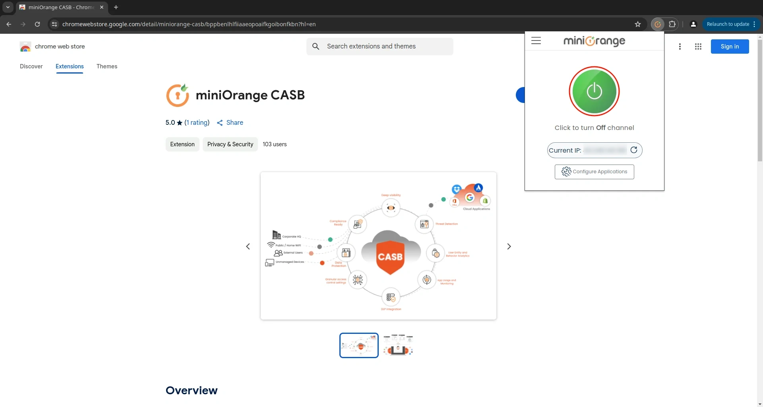
Task: Open the miniOrange hamburger menu
Action: click(536, 41)
